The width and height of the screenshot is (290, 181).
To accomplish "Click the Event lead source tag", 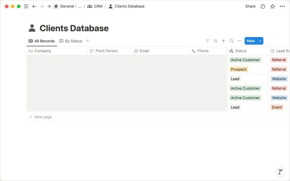I will (x=277, y=107).
